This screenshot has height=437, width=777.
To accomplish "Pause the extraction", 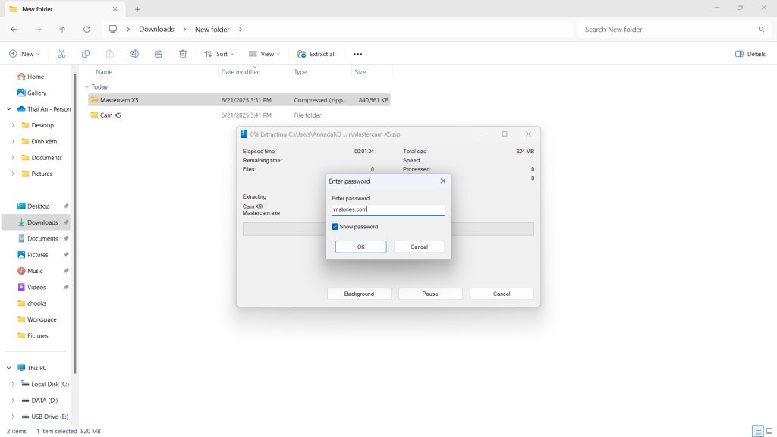I will 430,294.
